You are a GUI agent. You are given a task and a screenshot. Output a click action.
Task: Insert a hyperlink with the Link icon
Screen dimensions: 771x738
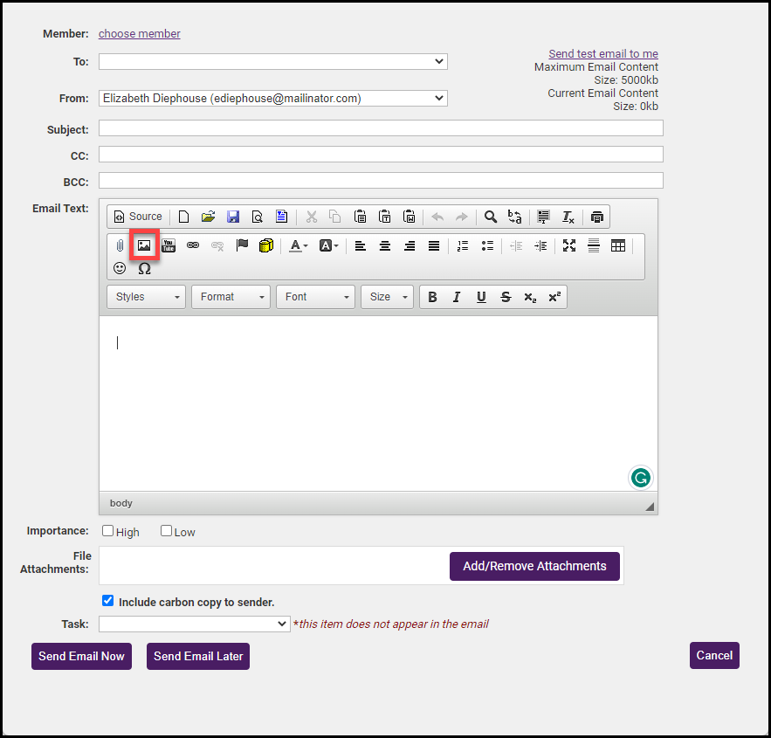pos(193,245)
